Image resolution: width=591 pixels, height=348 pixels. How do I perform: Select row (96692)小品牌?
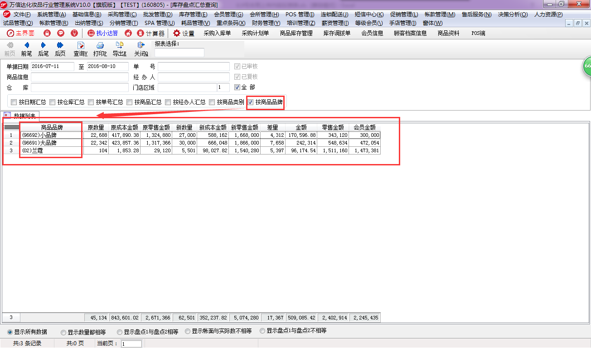(x=191, y=135)
